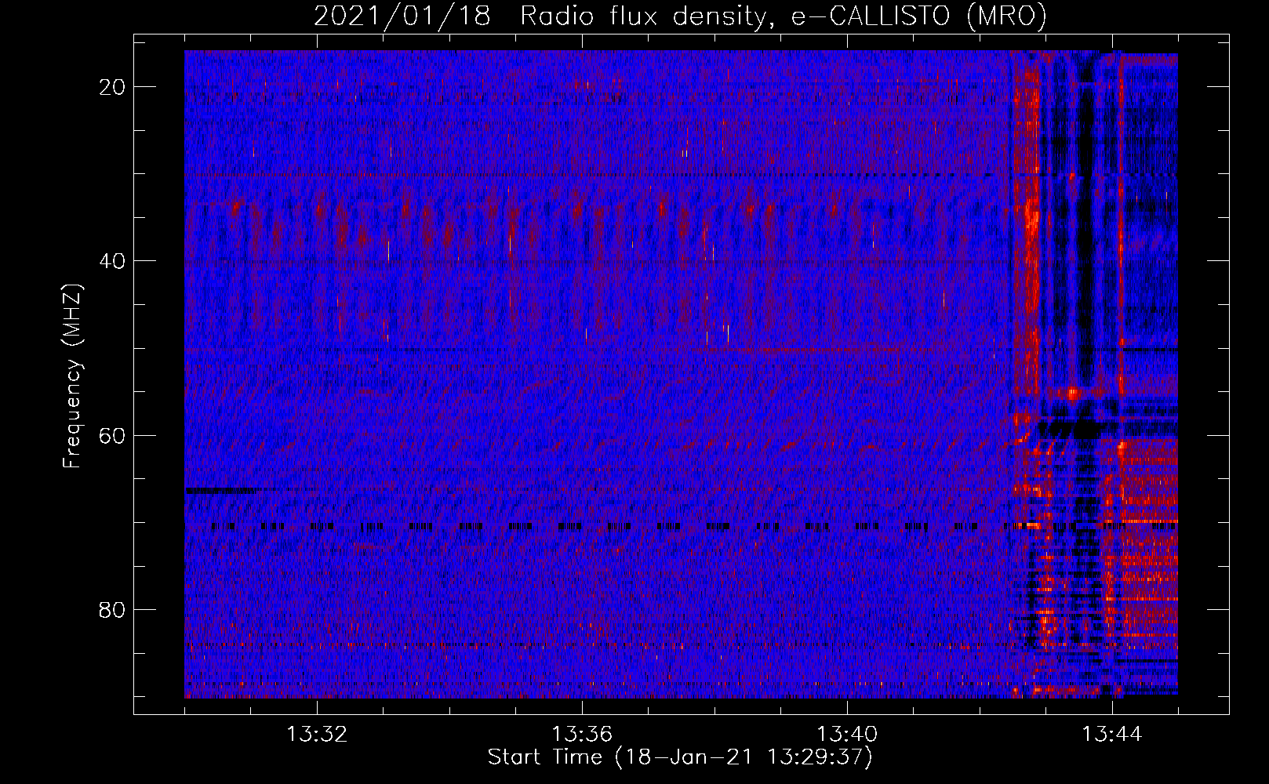
Task: Click the plot title '2021/01/18 Radio flux density, e-CALLISTO (MRO)'
Action: click(x=680, y=16)
